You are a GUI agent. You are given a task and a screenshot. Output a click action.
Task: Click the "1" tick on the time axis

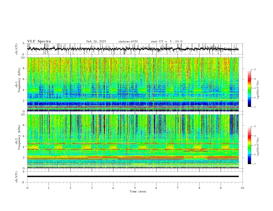click(x=49, y=188)
